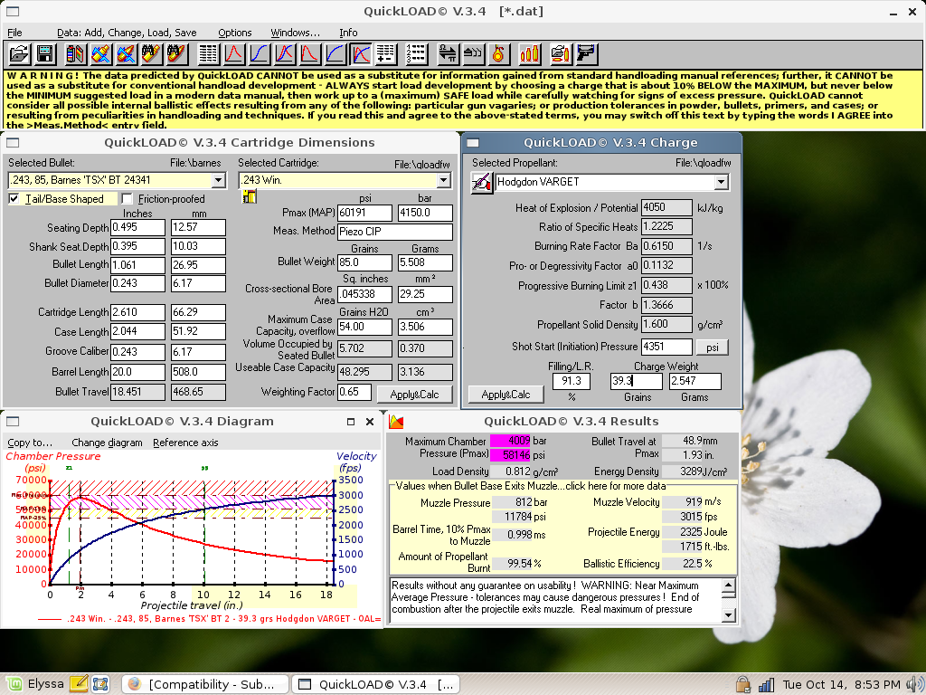Click the unit conversion arrows toolbar icon
926x695 pixels.
click(449, 54)
